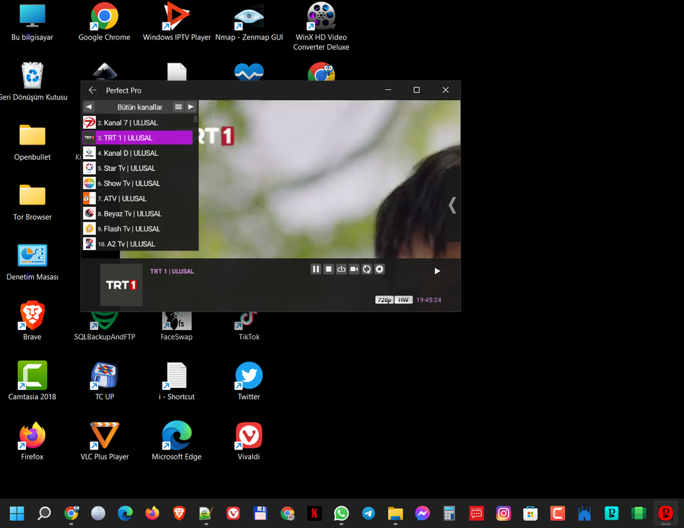
Task: Switch to previous channel group arrow
Action: click(89, 107)
